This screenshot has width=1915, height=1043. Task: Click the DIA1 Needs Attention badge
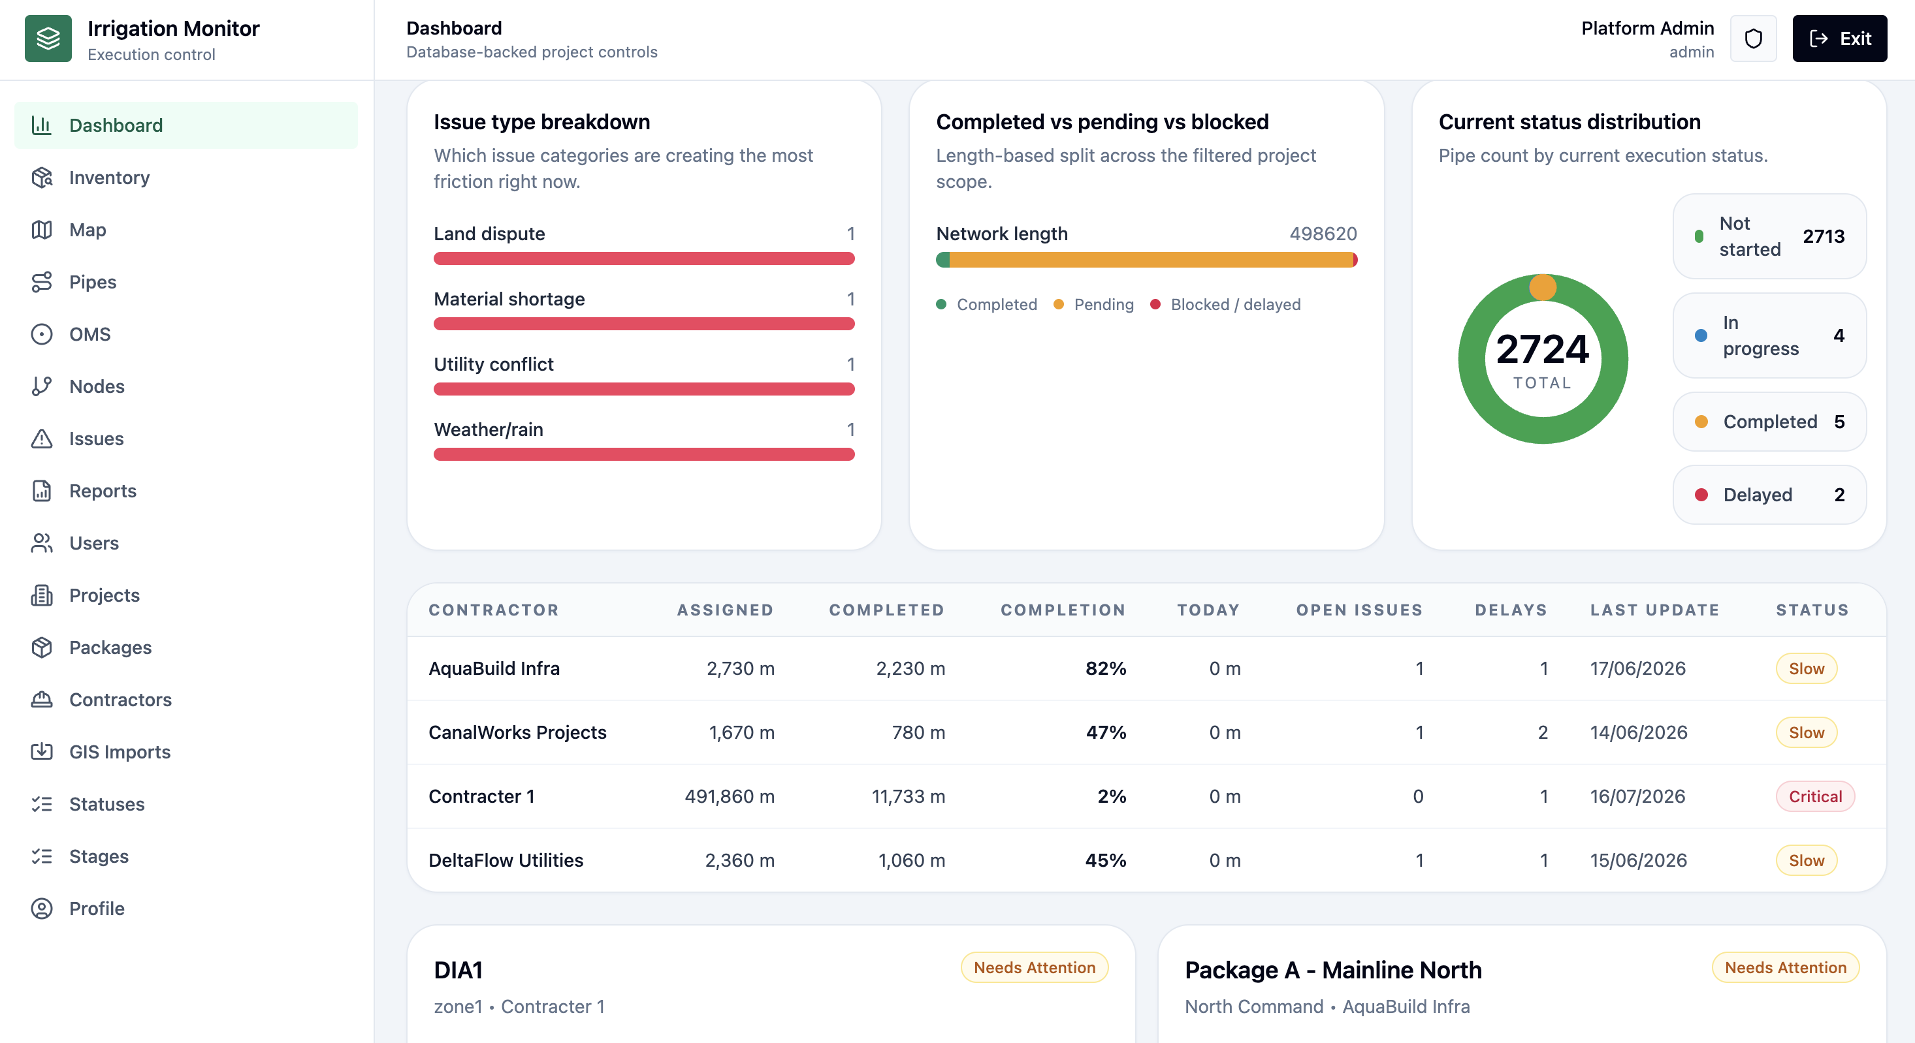[1034, 967]
